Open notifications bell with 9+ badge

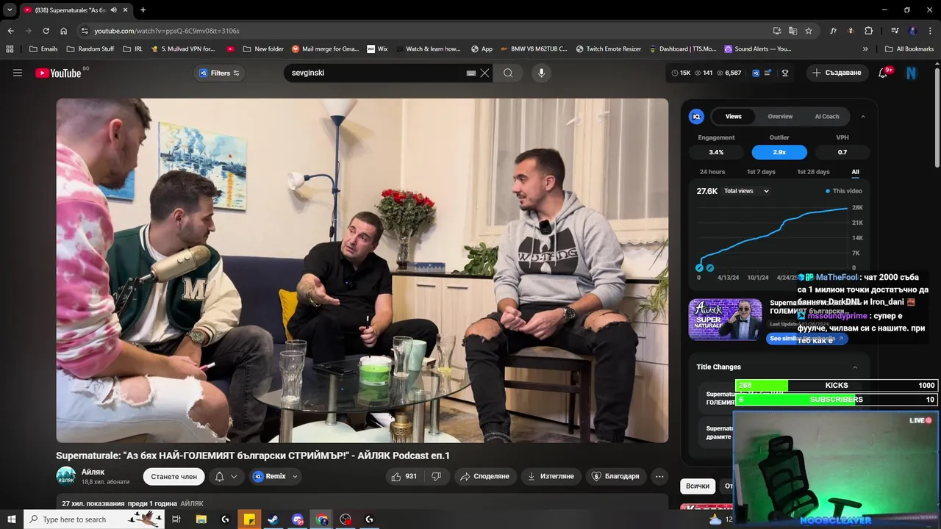tap(884, 73)
